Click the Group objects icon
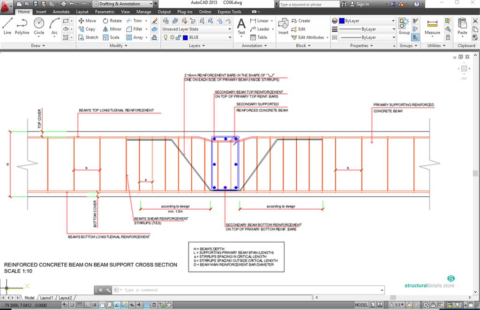Image resolution: width=480 pixels, height=310 pixels. [x=404, y=26]
